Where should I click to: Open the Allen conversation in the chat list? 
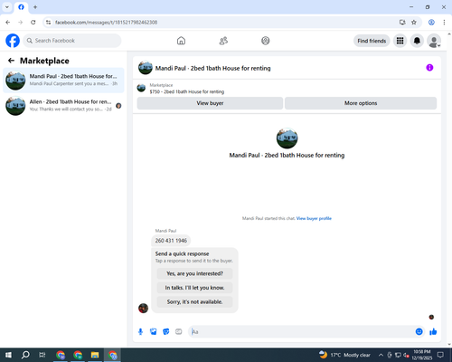[63, 106]
